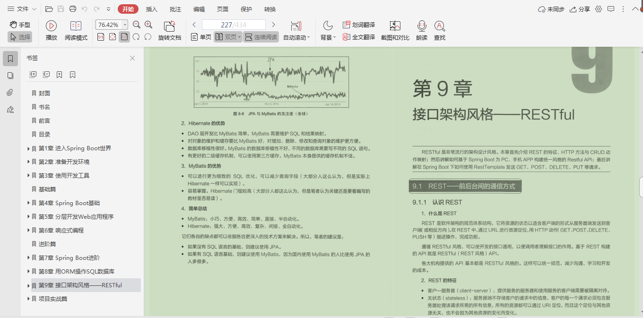643x318 pixels.
Task: Open 截图和对比 screenshot compare tool
Action: 395,26
